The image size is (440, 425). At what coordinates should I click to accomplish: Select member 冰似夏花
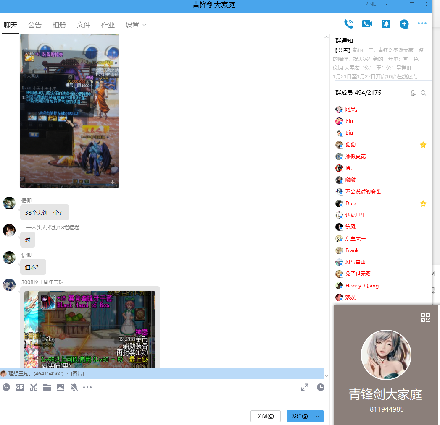[x=355, y=156]
